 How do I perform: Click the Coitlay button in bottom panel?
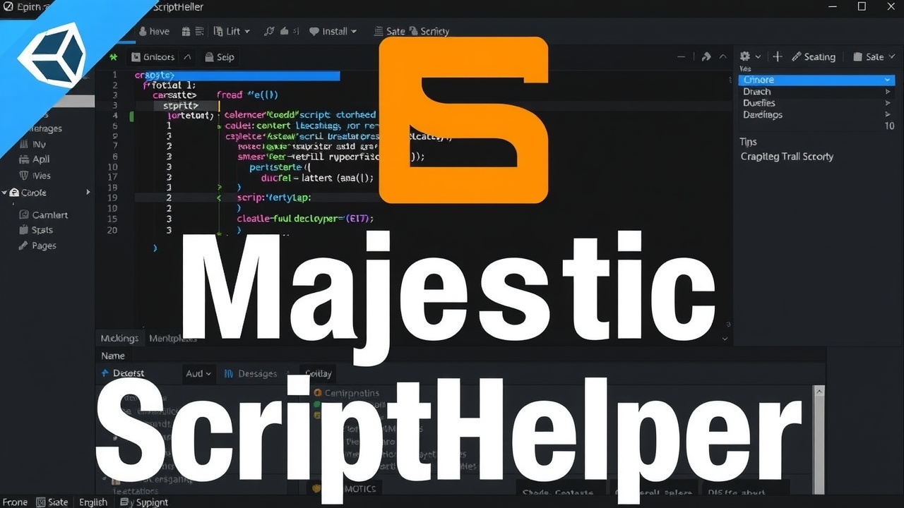(x=318, y=373)
